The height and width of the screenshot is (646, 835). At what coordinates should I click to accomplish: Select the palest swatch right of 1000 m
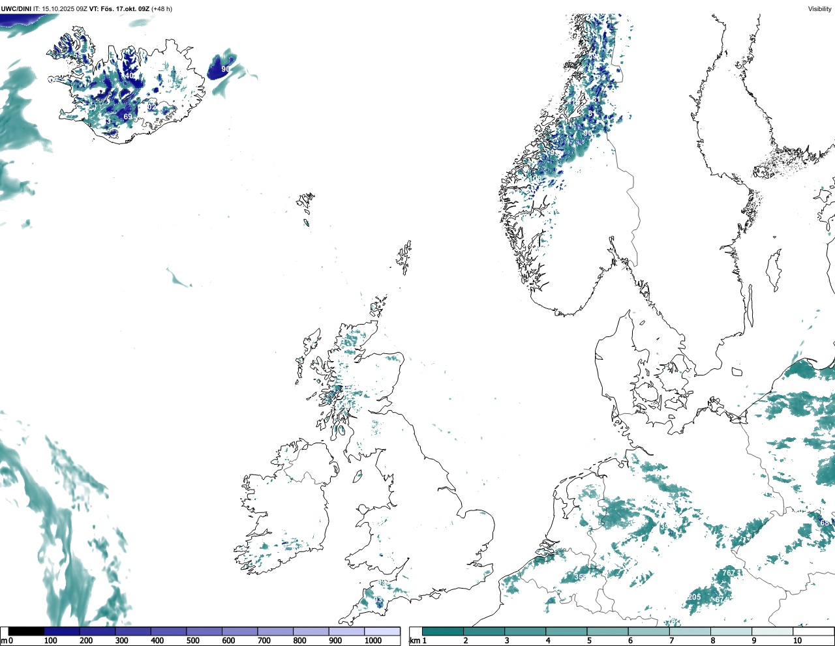tap(382, 631)
